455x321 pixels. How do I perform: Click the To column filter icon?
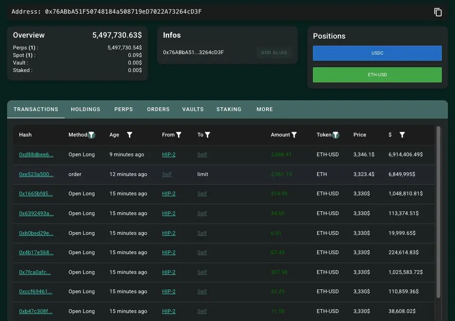click(x=208, y=135)
